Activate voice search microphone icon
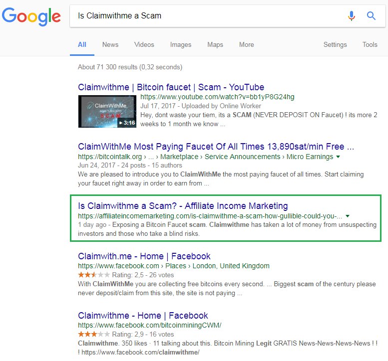 pyautogui.click(x=351, y=16)
